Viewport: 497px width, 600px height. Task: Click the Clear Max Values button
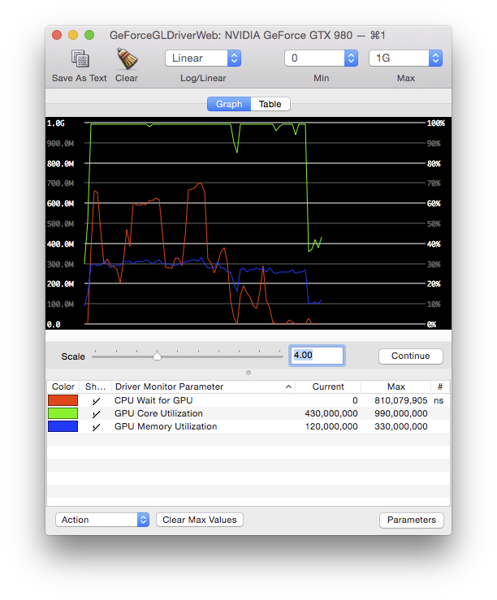[x=199, y=520]
